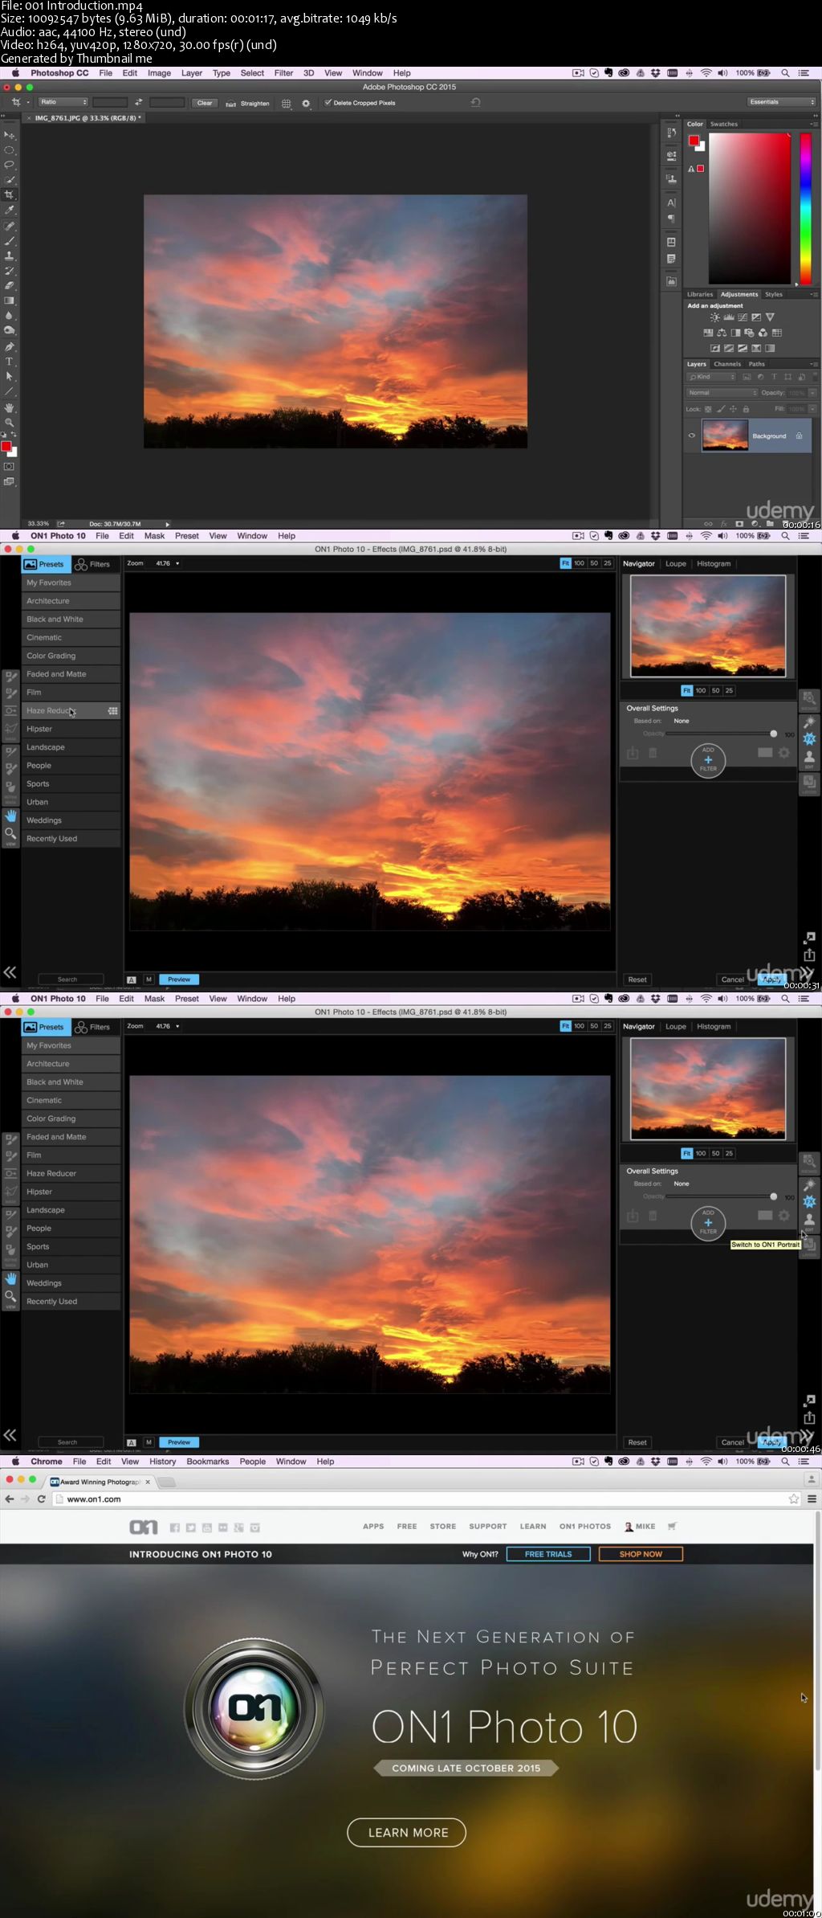822x1918 pixels.
Task: Expand the Doc size status bar arrow
Action: 167,524
